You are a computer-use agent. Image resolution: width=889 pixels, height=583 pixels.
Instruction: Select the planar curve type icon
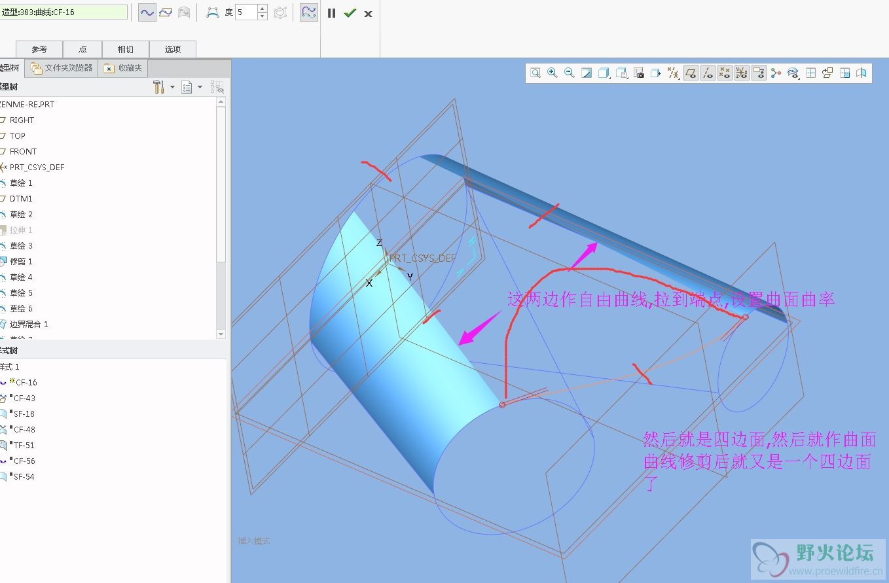pyautogui.click(x=166, y=12)
